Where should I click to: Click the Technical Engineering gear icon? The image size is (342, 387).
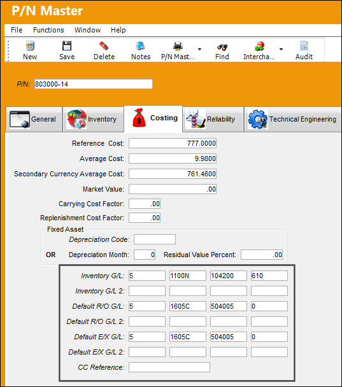[257, 119]
